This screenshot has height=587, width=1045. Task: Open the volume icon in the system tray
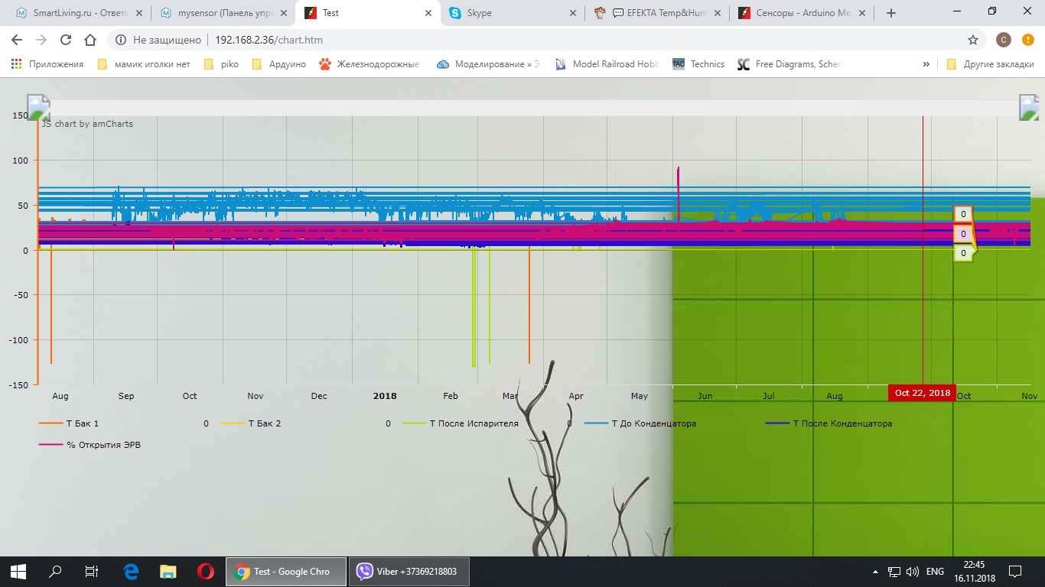point(910,571)
